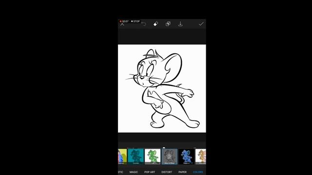
Task: Select the Eraser tool in the top bar
Action: coord(156,24)
